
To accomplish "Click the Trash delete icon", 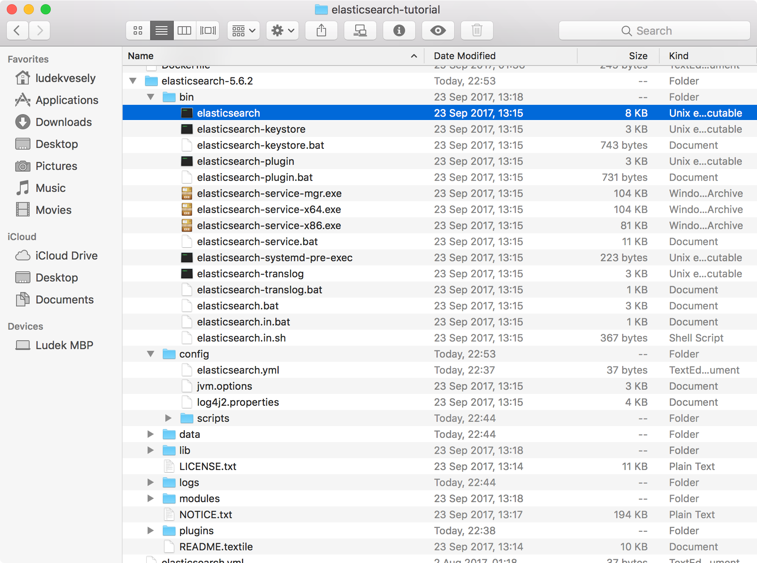I will [x=477, y=30].
